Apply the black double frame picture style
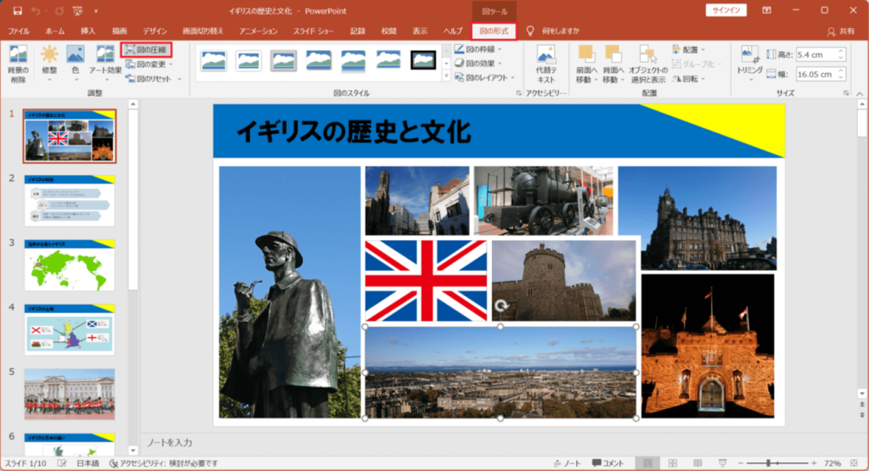The height and width of the screenshot is (471, 869). tap(423, 60)
